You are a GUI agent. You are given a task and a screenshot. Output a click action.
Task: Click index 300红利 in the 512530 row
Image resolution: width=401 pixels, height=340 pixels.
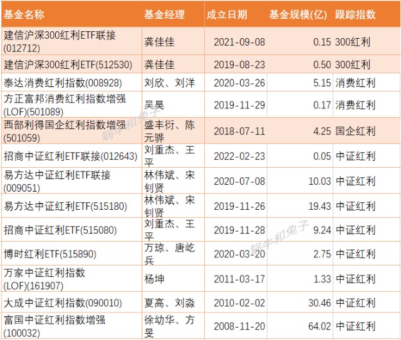(353, 64)
